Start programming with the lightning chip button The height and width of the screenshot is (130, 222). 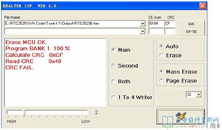181,117
